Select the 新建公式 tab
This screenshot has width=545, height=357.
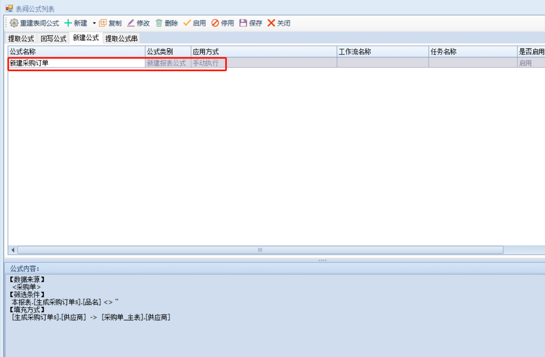coord(86,38)
